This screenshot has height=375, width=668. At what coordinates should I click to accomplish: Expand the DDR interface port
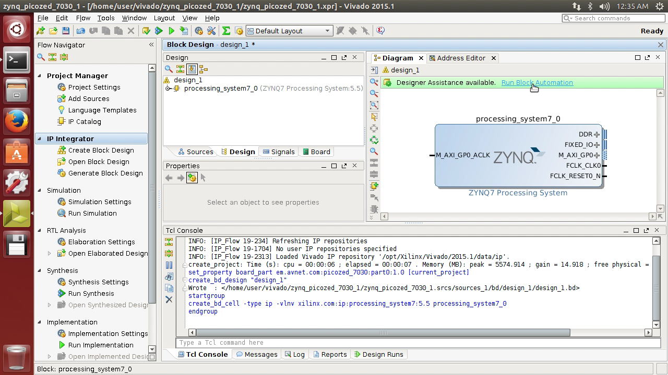pos(597,134)
